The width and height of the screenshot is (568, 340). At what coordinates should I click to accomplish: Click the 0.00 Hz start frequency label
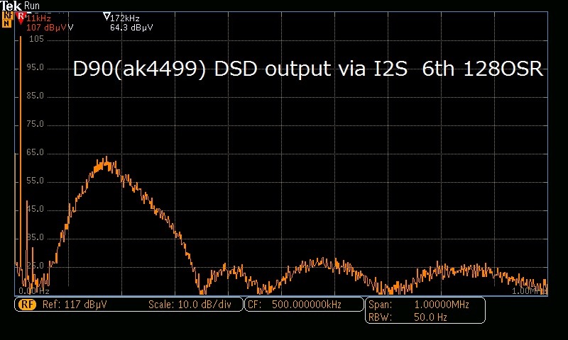coord(33,291)
